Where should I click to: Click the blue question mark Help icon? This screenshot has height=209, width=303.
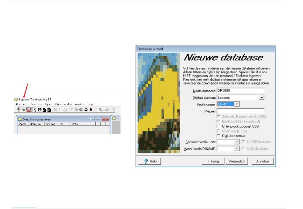[x=146, y=161]
